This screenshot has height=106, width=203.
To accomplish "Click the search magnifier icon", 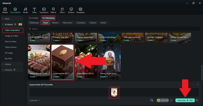I will (30, 29).
